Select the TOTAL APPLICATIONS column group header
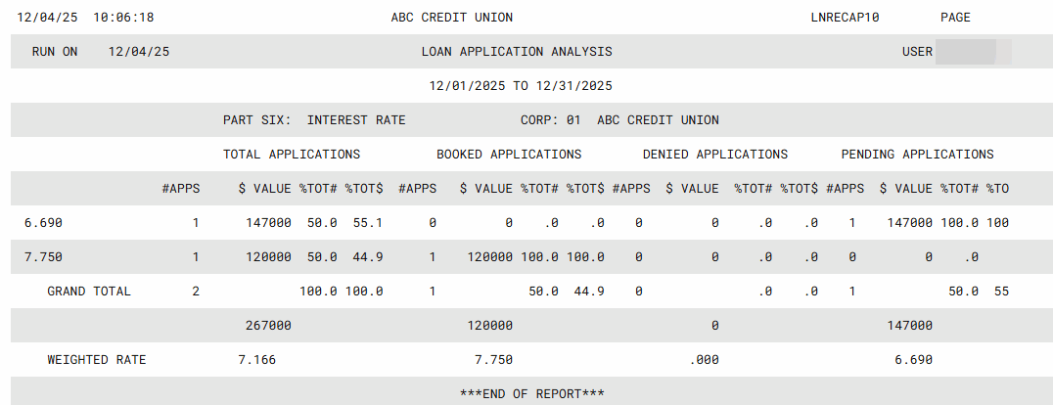The width and height of the screenshot is (1053, 405). click(x=292, y=155)
